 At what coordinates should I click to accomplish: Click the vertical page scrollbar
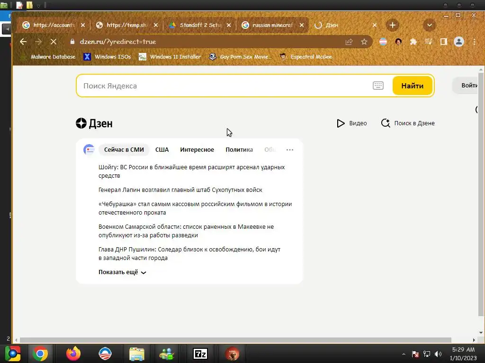481,194
